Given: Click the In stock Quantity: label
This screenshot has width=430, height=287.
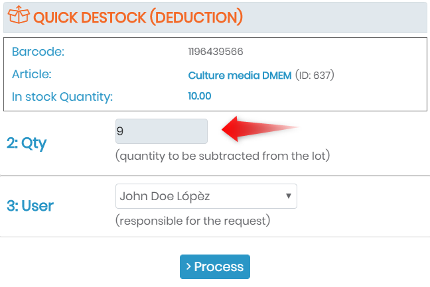Looking at the screenshot, I should click(62, 97).
